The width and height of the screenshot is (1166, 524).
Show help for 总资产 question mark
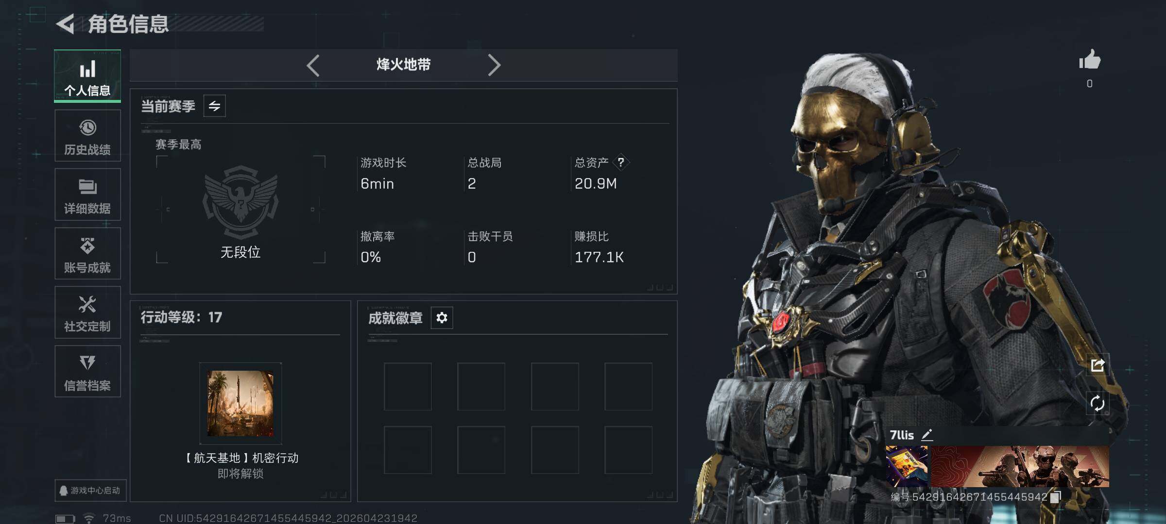[621, 162]
